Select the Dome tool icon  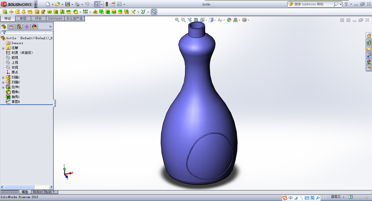pyautogui.click(x=120, y=12)
